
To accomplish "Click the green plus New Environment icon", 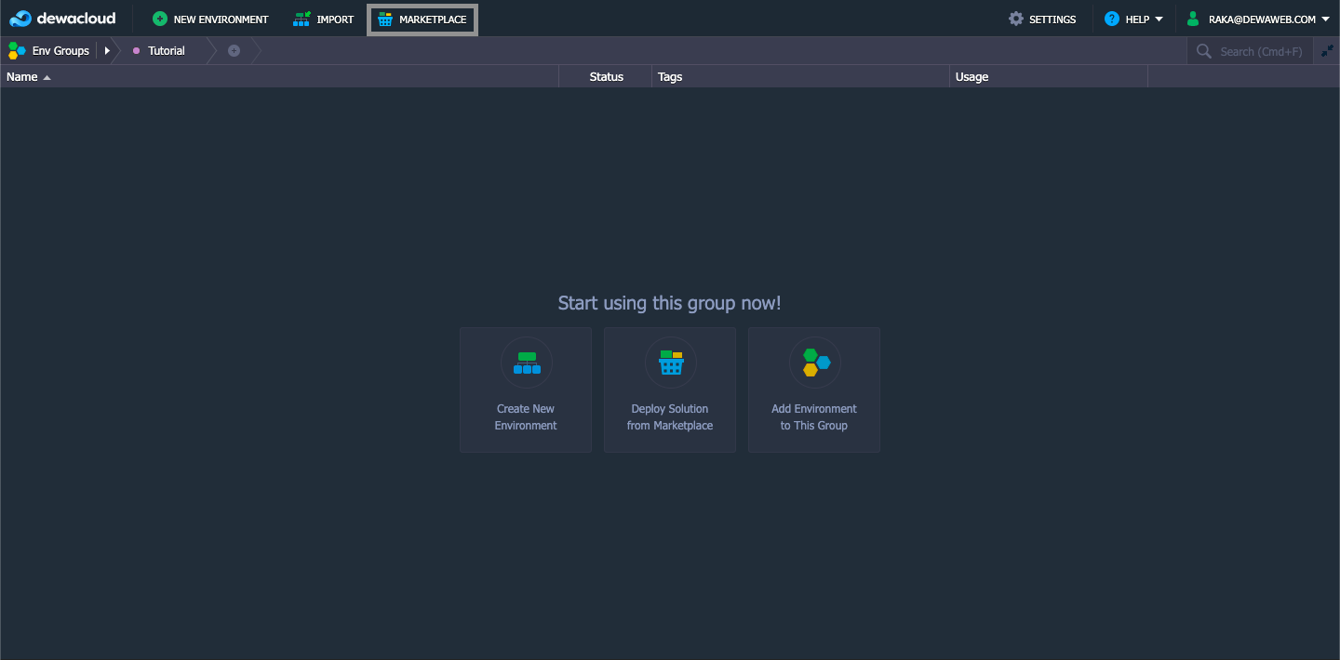I will coord(160,19).
